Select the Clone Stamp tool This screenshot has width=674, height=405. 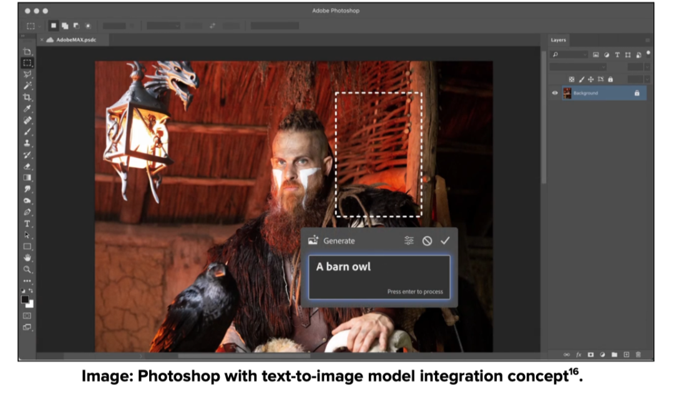[27, 143]
